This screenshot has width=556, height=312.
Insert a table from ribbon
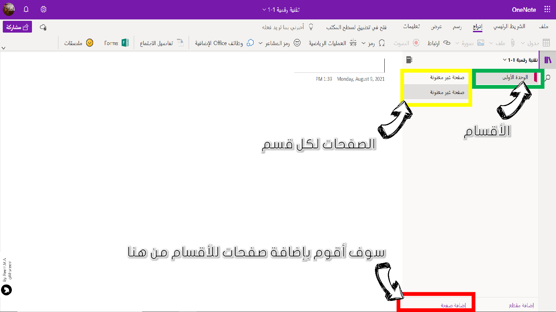pos(546,43)
